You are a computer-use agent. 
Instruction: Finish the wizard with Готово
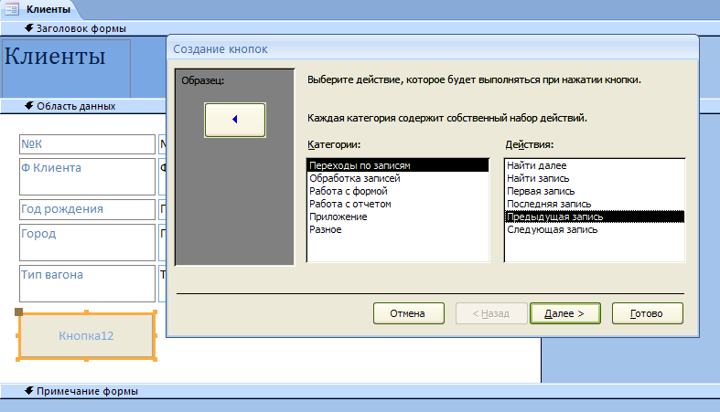click(648, 313)
